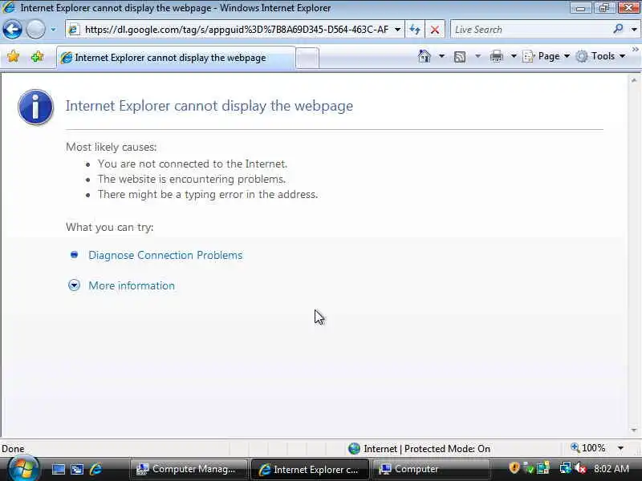Expand the Home button dropdown arrow
This screenshot has width=642, height=481.
441,56
